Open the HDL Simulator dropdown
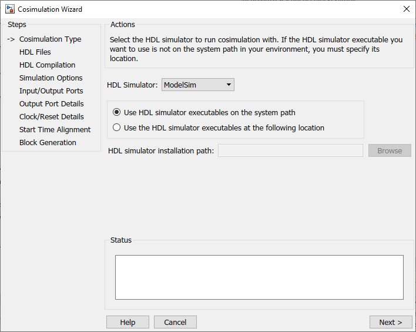 [x=198, y=85]
